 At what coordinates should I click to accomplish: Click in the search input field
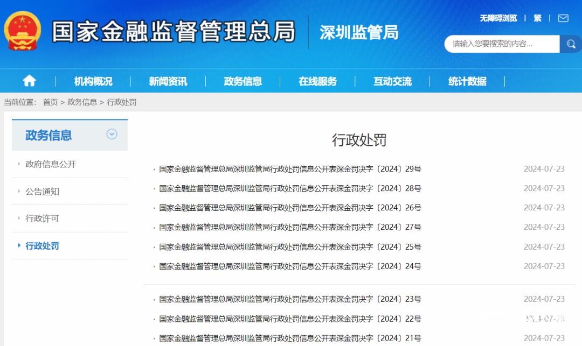pos(501,44)
